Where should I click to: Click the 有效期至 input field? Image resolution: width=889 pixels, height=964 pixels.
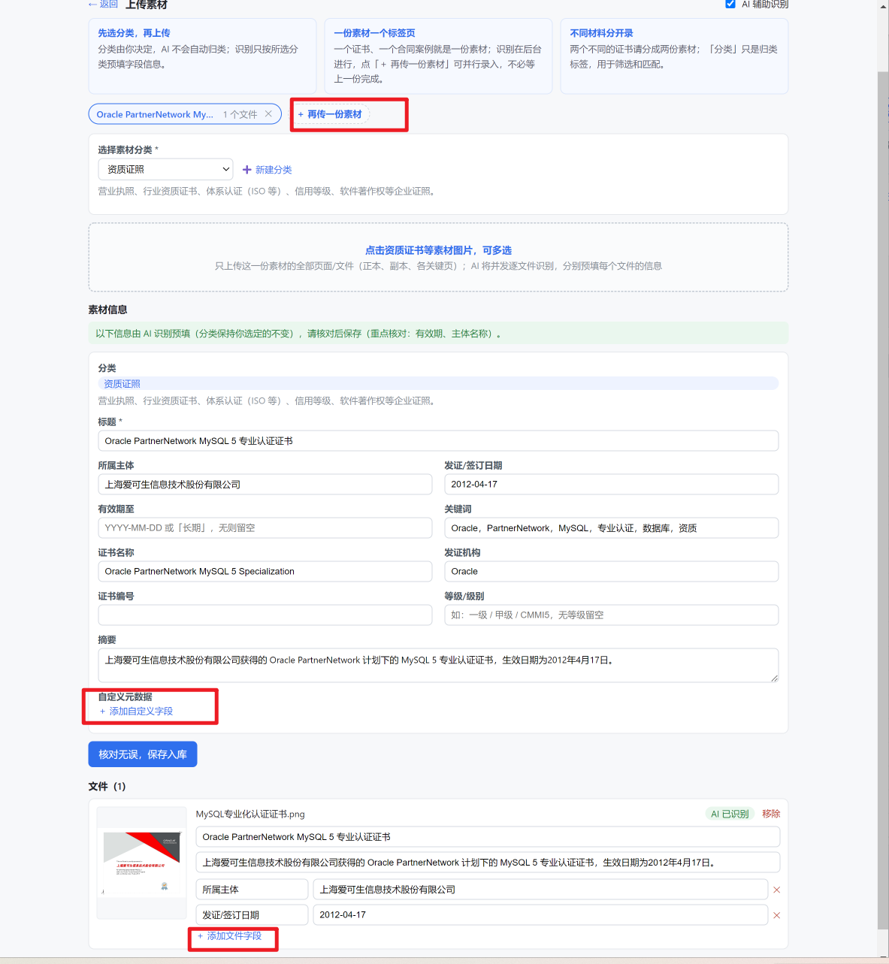[265, 528]
